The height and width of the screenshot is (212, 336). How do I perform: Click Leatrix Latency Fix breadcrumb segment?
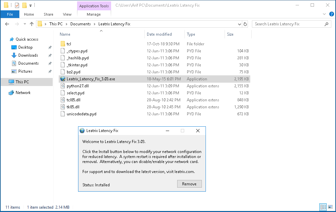tap(114, 24)
